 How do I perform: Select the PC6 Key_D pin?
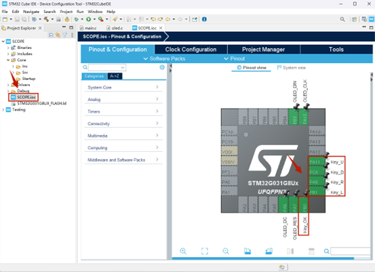(317, 172)
